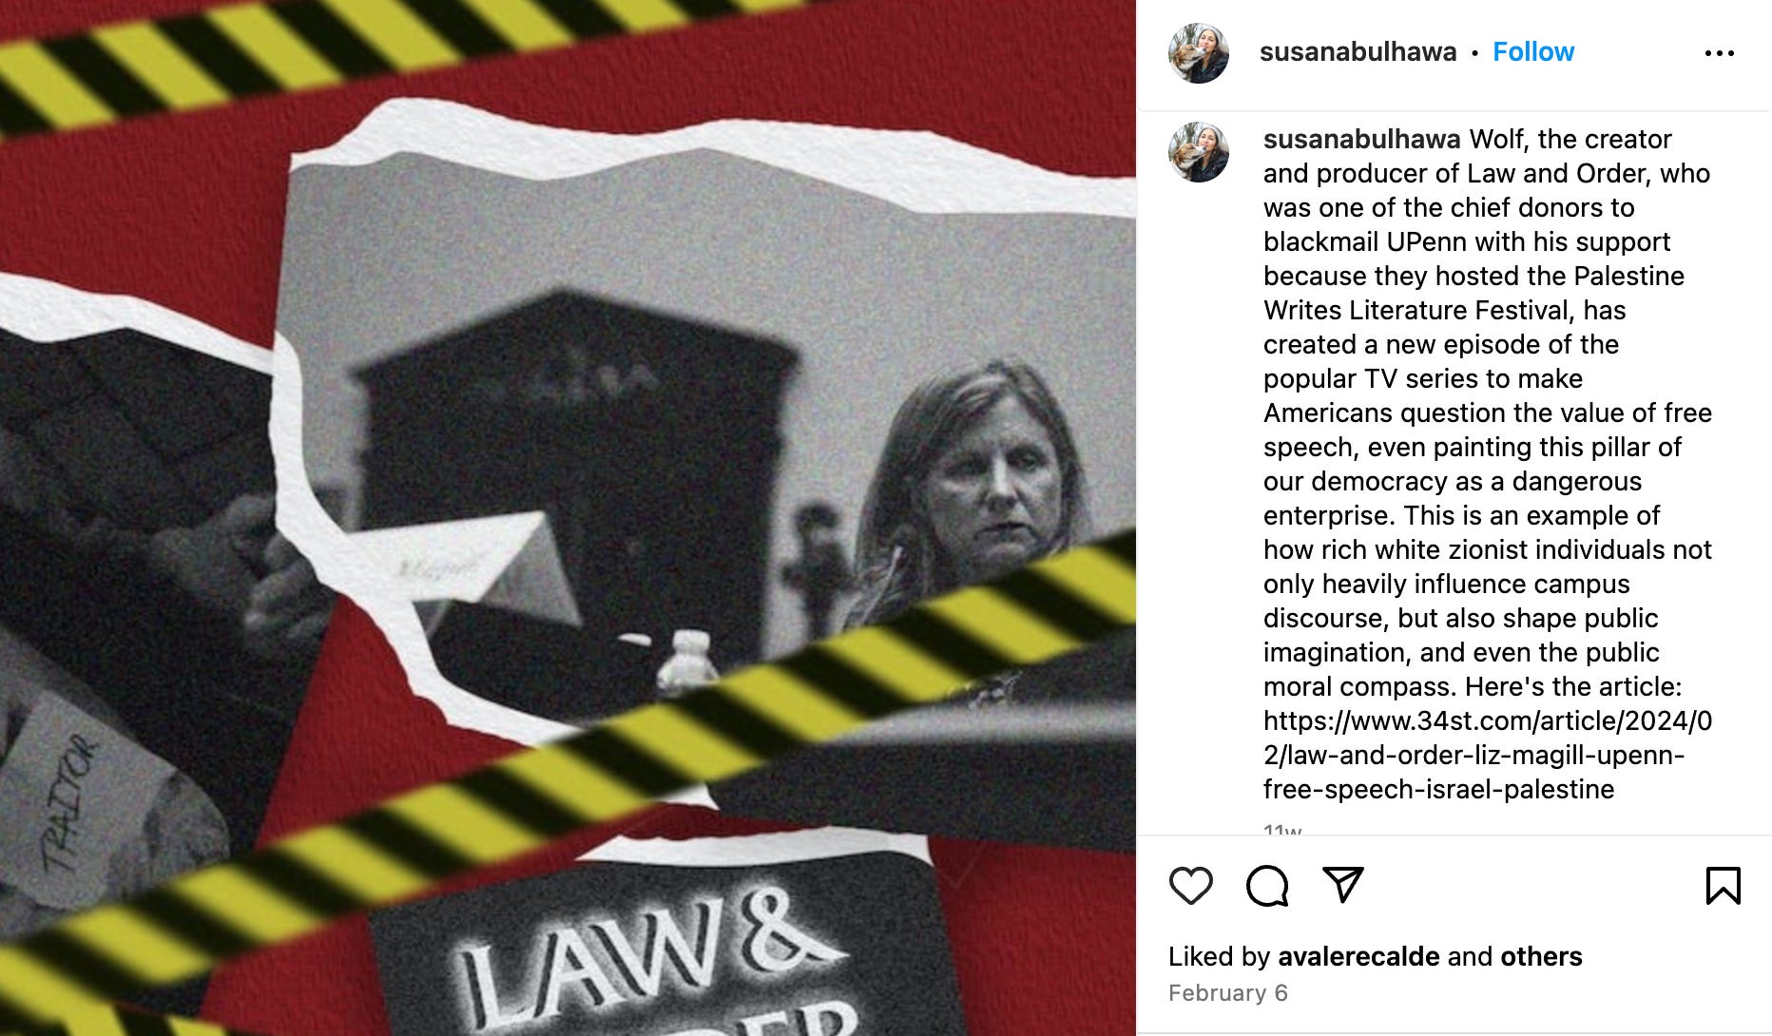Viewport: 1772px width, 1036px height.
Task: Open the three-dot more options menu
Action: click(x=1719, y=53)
